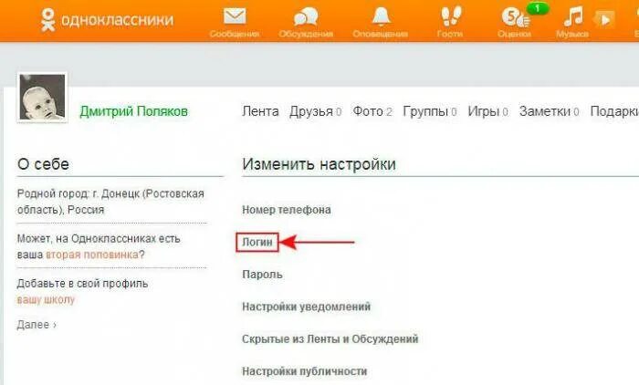Open Музыка note icon
This screenshot has height=385, width=639.
coord(572,17)
